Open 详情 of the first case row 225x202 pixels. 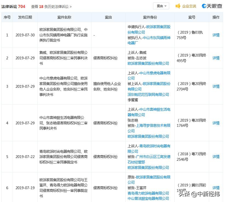tap(216, 35)
